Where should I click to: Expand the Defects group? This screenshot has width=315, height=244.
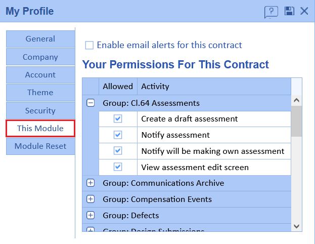91,215
